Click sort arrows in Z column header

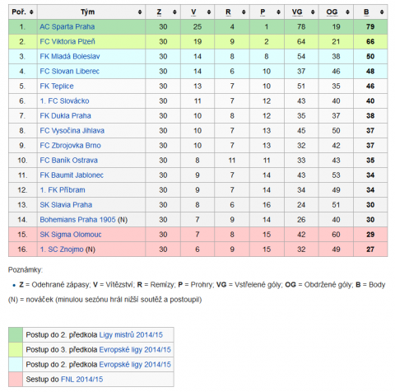click(174, 12)
